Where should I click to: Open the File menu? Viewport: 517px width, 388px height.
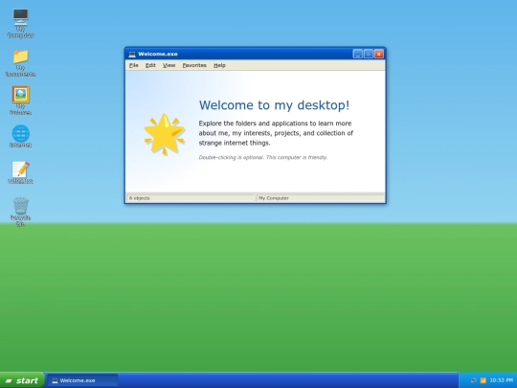tap(133, 65)
